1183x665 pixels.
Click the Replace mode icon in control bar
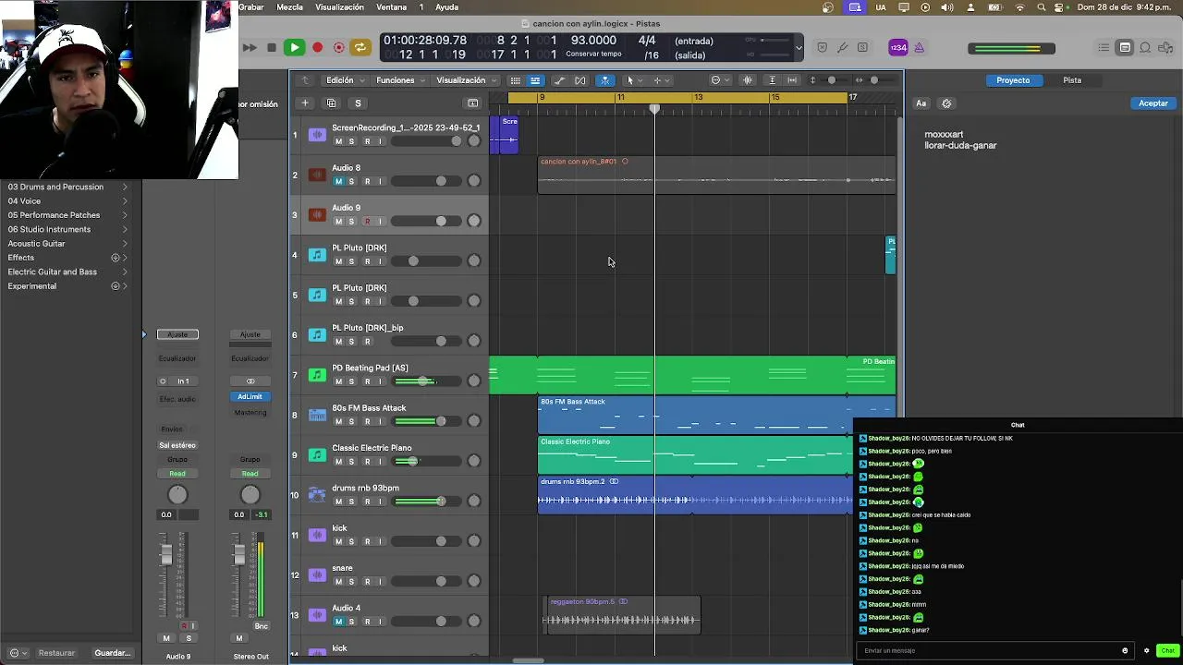[x=822, y=48]
